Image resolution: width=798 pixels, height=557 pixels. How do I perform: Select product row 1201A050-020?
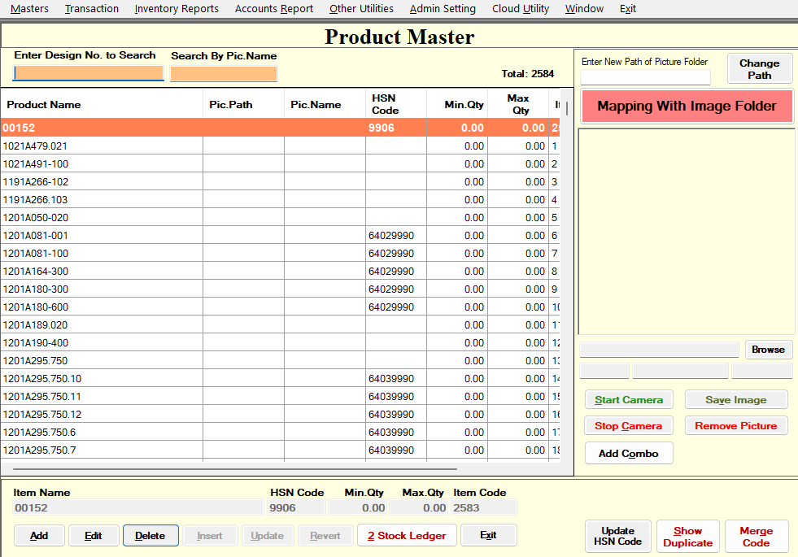point(98,217)
